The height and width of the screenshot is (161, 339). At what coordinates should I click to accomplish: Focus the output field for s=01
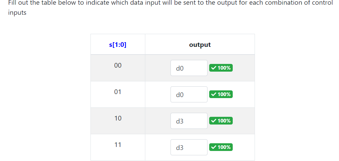click(189, 94)
